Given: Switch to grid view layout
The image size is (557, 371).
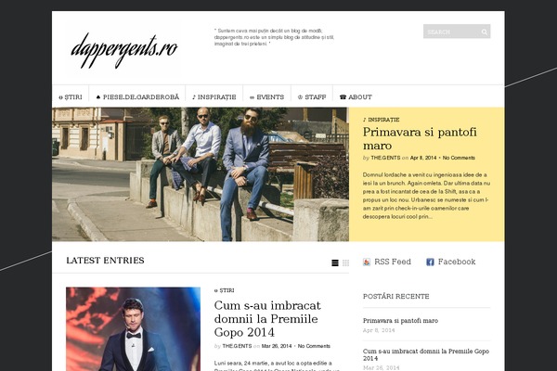Looking at the screenshot, I should (345, 262).
